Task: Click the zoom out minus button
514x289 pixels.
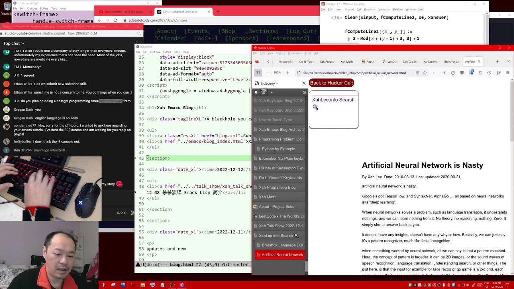Action: 267,73
